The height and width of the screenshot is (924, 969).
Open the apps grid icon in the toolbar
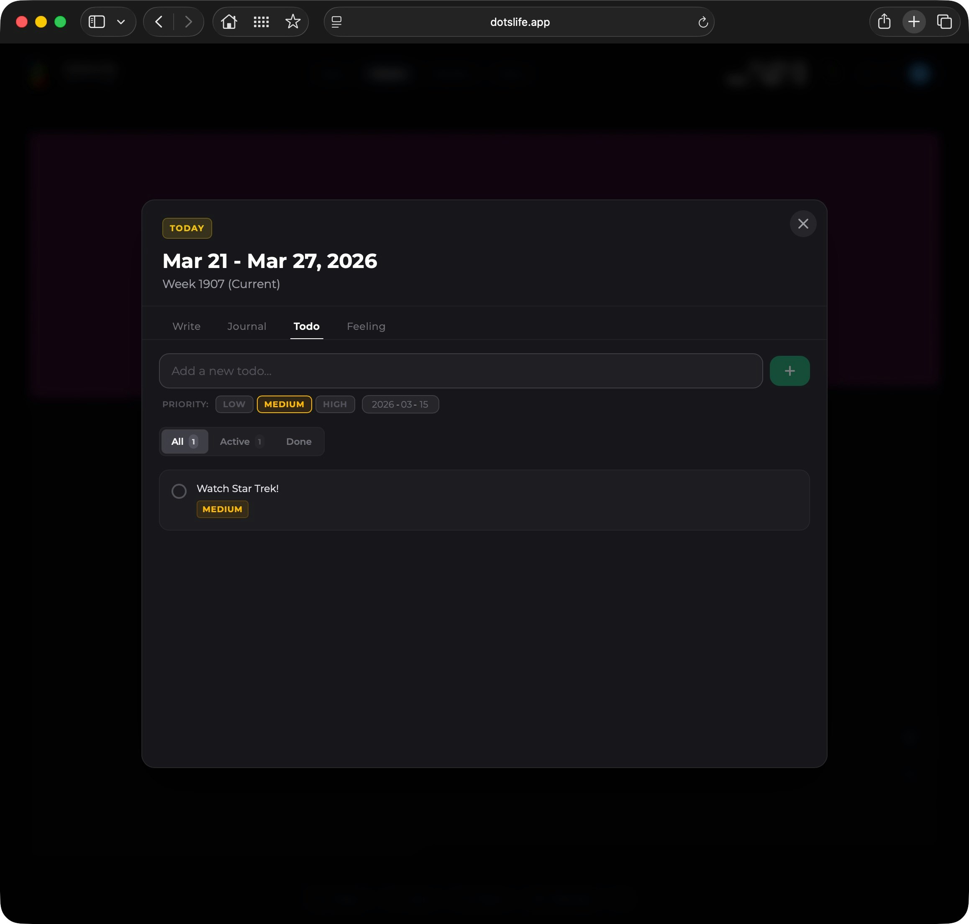click(x=261, y=22)
